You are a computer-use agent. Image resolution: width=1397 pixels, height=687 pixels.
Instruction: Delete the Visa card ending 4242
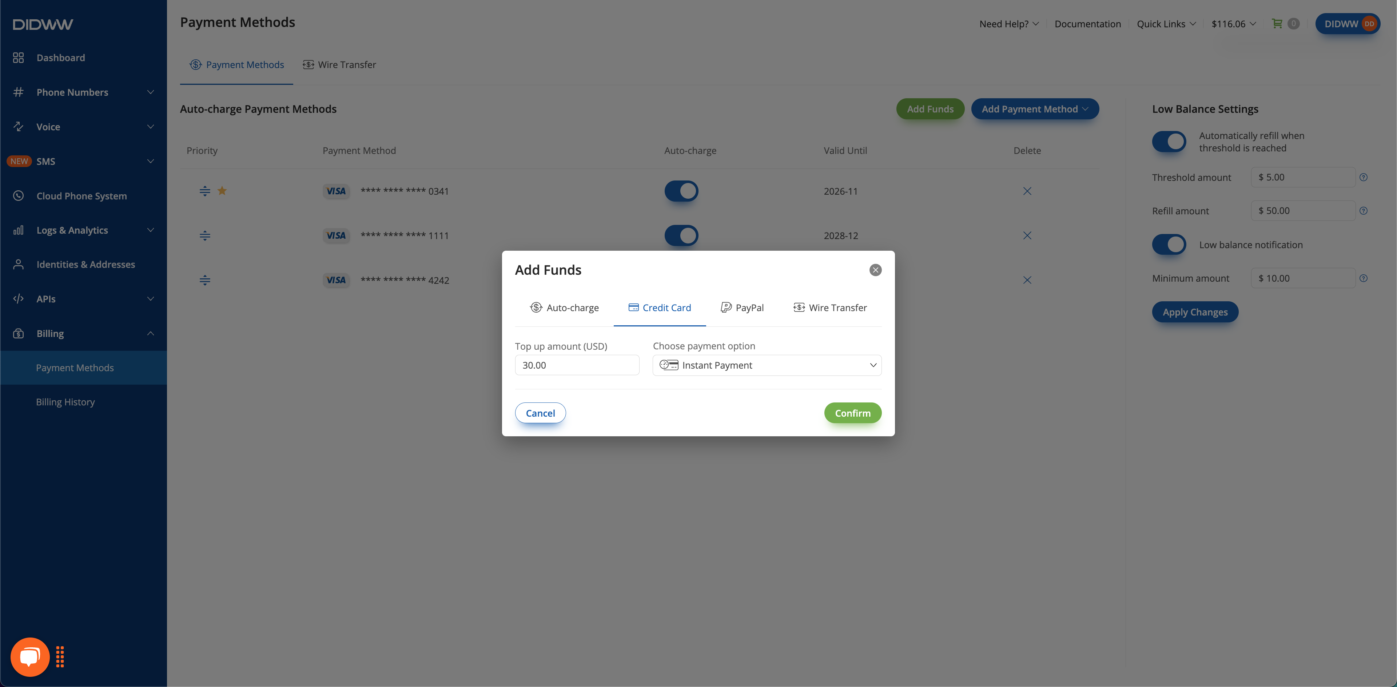(x=1027, y=280)
